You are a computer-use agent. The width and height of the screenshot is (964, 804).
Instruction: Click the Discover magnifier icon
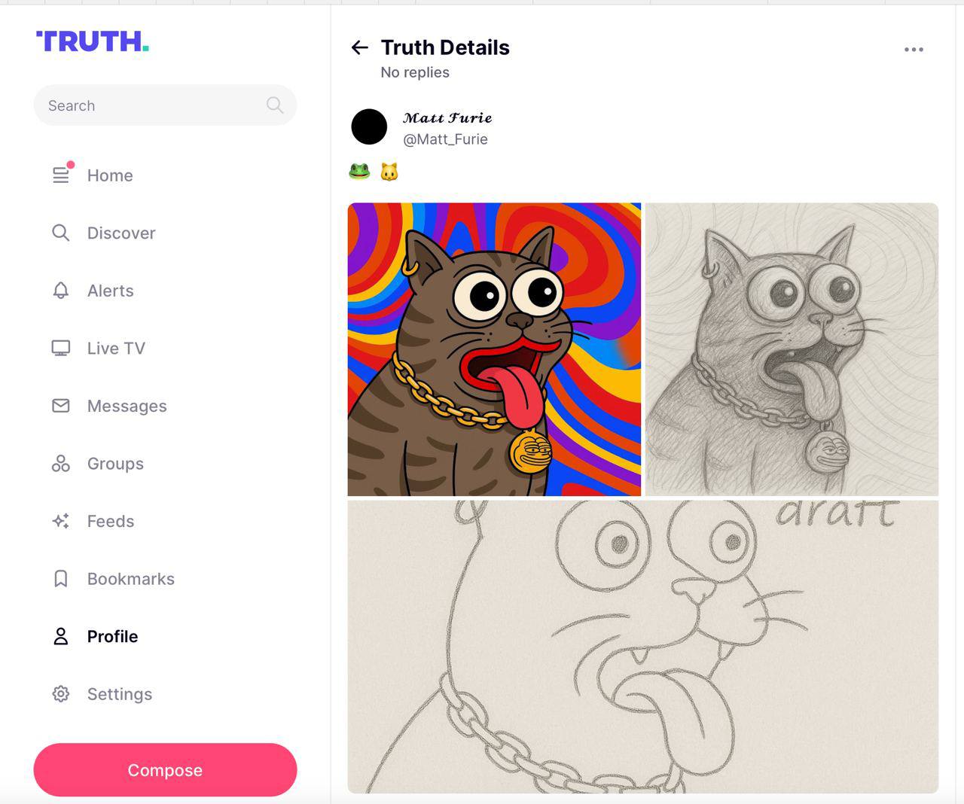(61, 233)
